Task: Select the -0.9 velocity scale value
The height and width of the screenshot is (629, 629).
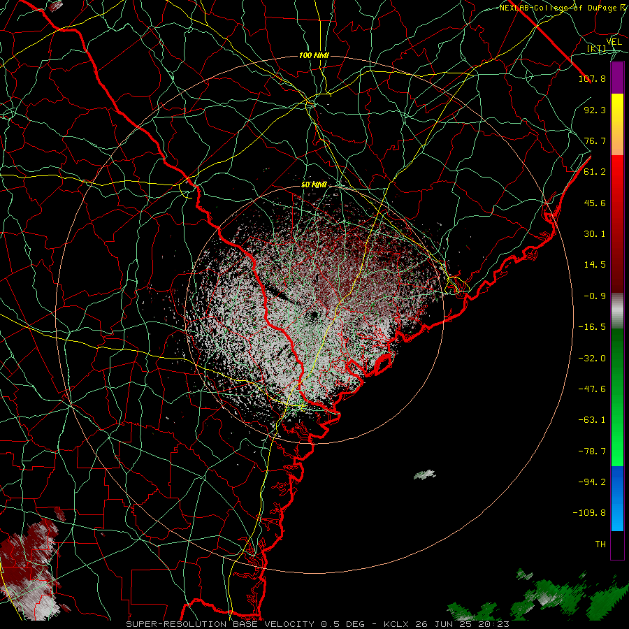Action: click(x=595, y=296)
